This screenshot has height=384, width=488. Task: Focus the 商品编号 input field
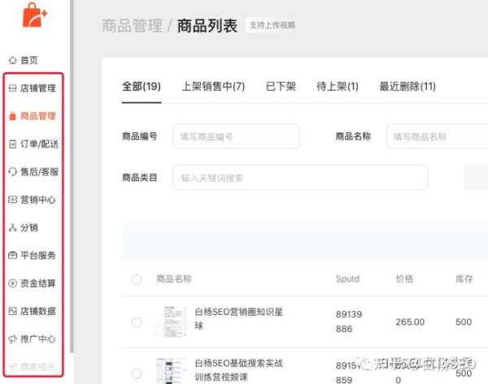click(x=236, y=136)
